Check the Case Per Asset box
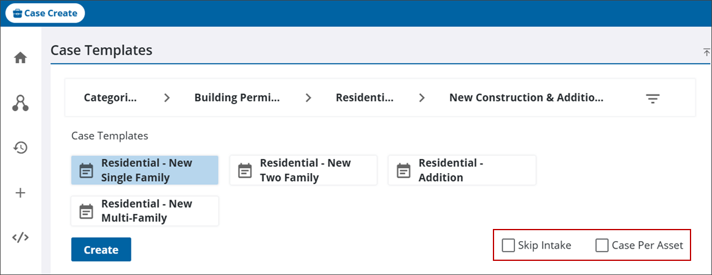This screenshot has width=712, height=275. pyautogui.click(x=602, y=246)
